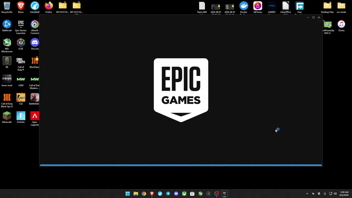Select the H2M desktop icon
Screen dimensions: 352x198
(x=21, y=81)
